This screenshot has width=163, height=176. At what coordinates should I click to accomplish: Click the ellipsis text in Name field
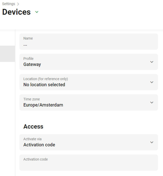[x=25, y=45]
